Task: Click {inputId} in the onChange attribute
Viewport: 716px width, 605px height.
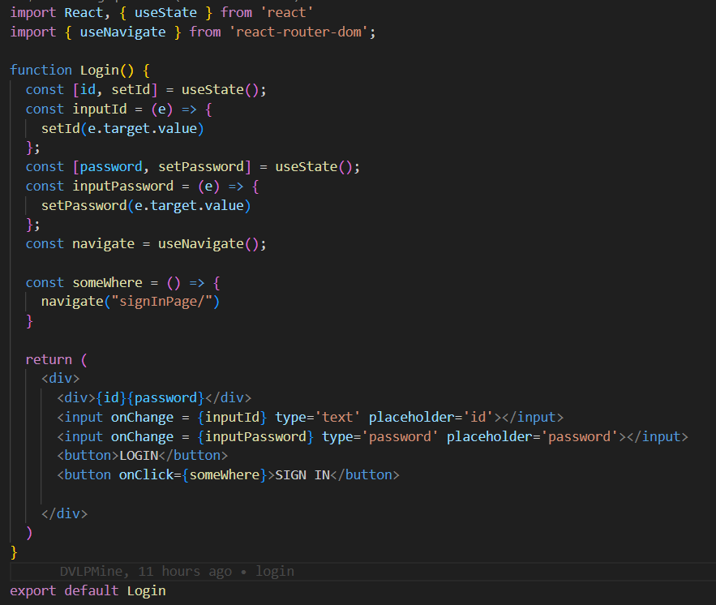Action: [x=232, y=418]
